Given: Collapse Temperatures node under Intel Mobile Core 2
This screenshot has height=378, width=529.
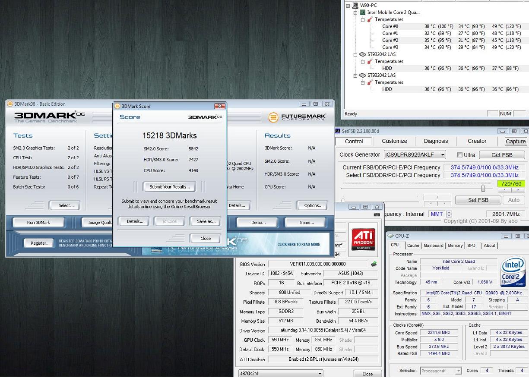Looking at the screenshot, I should coord(363,19).
